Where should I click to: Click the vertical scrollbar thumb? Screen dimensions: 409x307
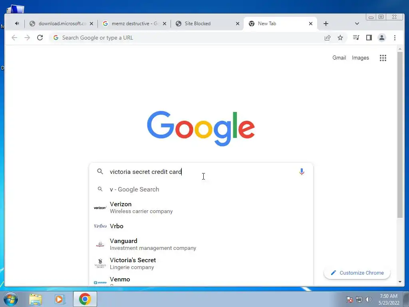coord(400,135)
